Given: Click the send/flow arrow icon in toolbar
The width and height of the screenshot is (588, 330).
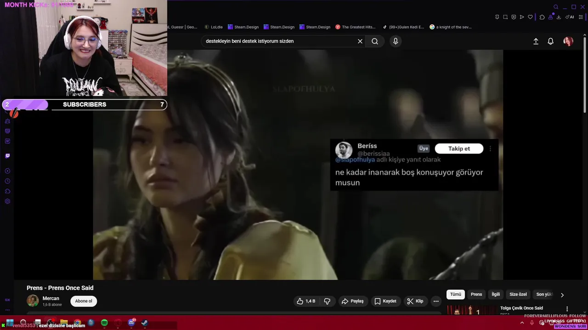Looking at the screenshot, I should coord(522,17).
